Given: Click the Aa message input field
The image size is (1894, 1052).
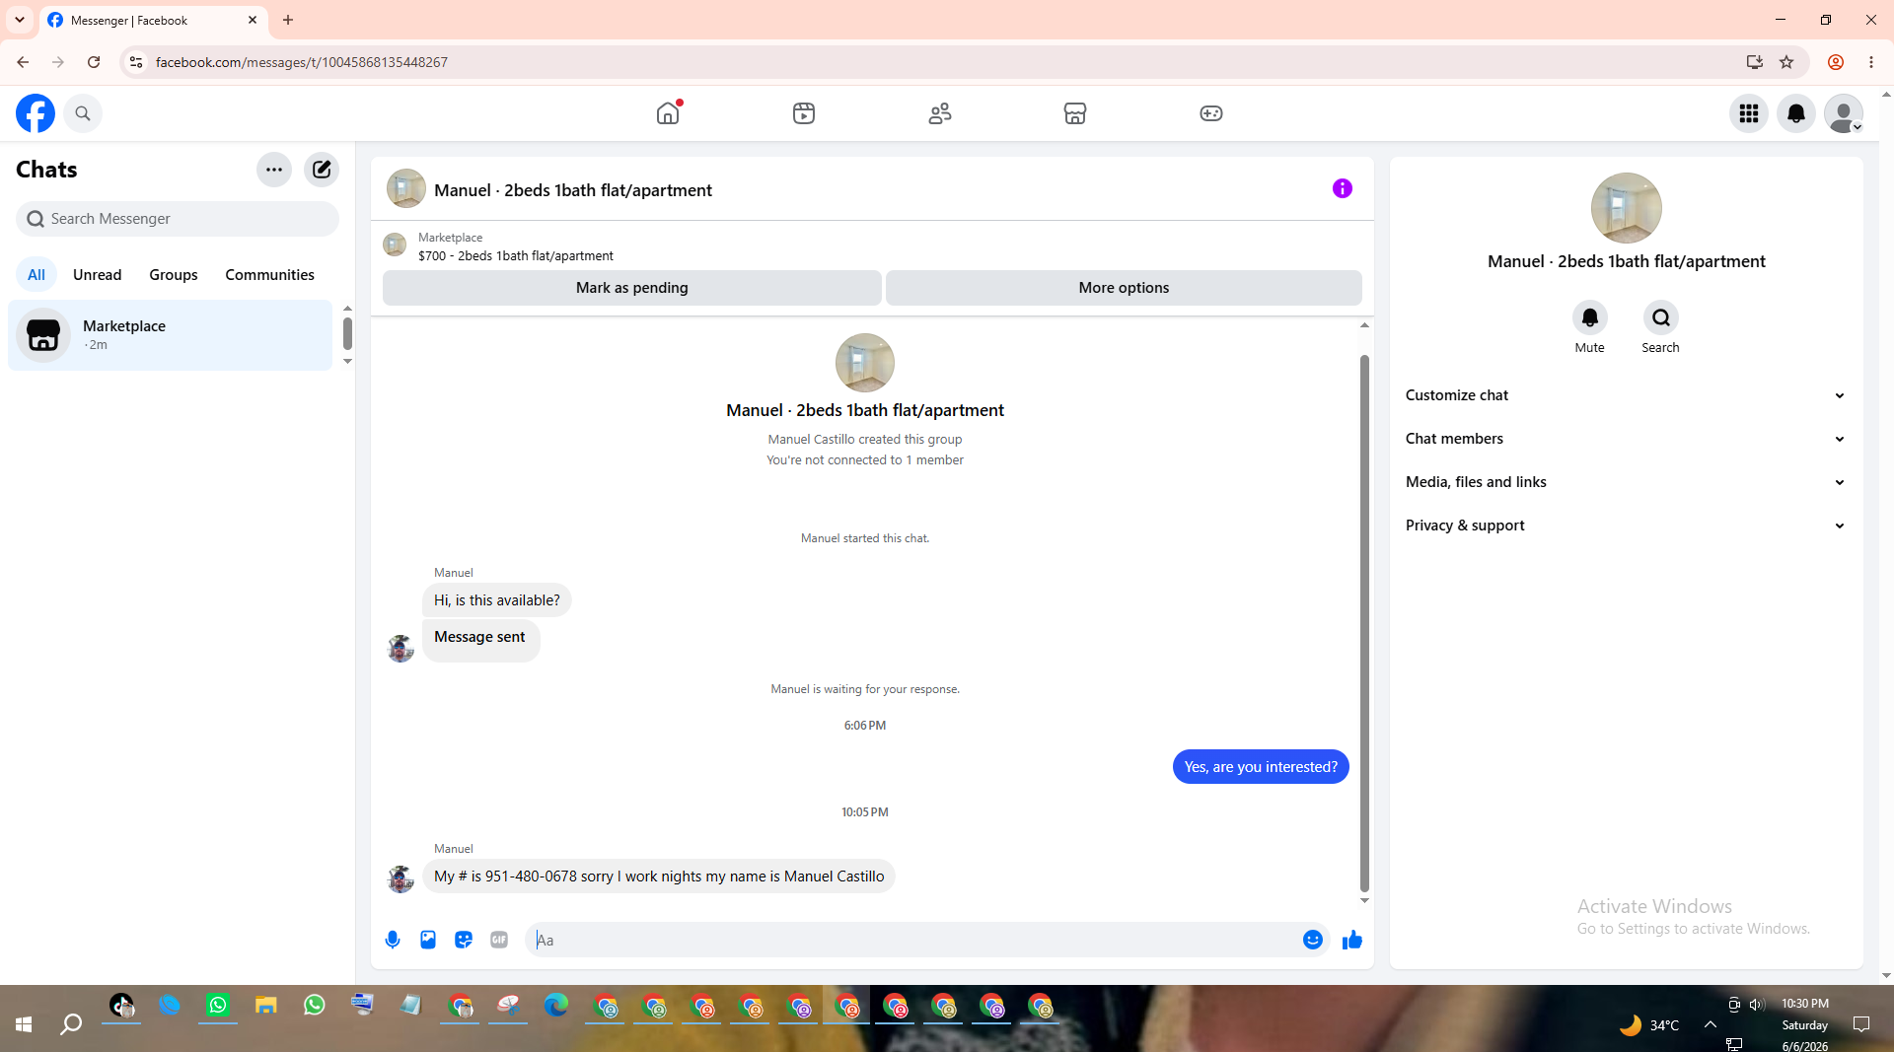Looking at the screenshot, I should (x=915, y=940).
